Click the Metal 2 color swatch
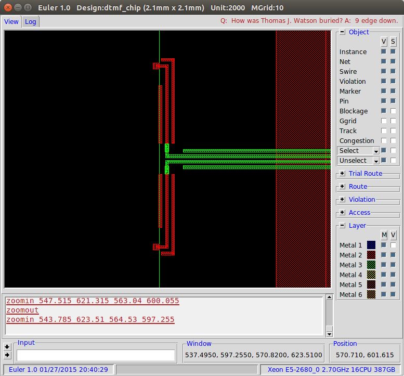 [371, 255]
